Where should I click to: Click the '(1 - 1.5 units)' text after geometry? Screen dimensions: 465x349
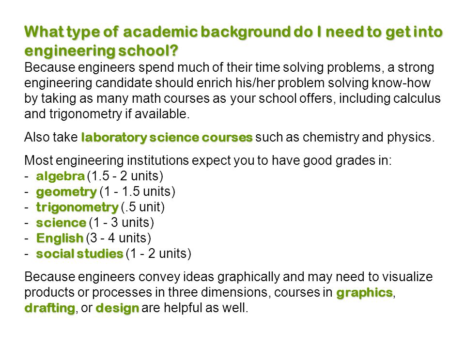pos(138,192)
